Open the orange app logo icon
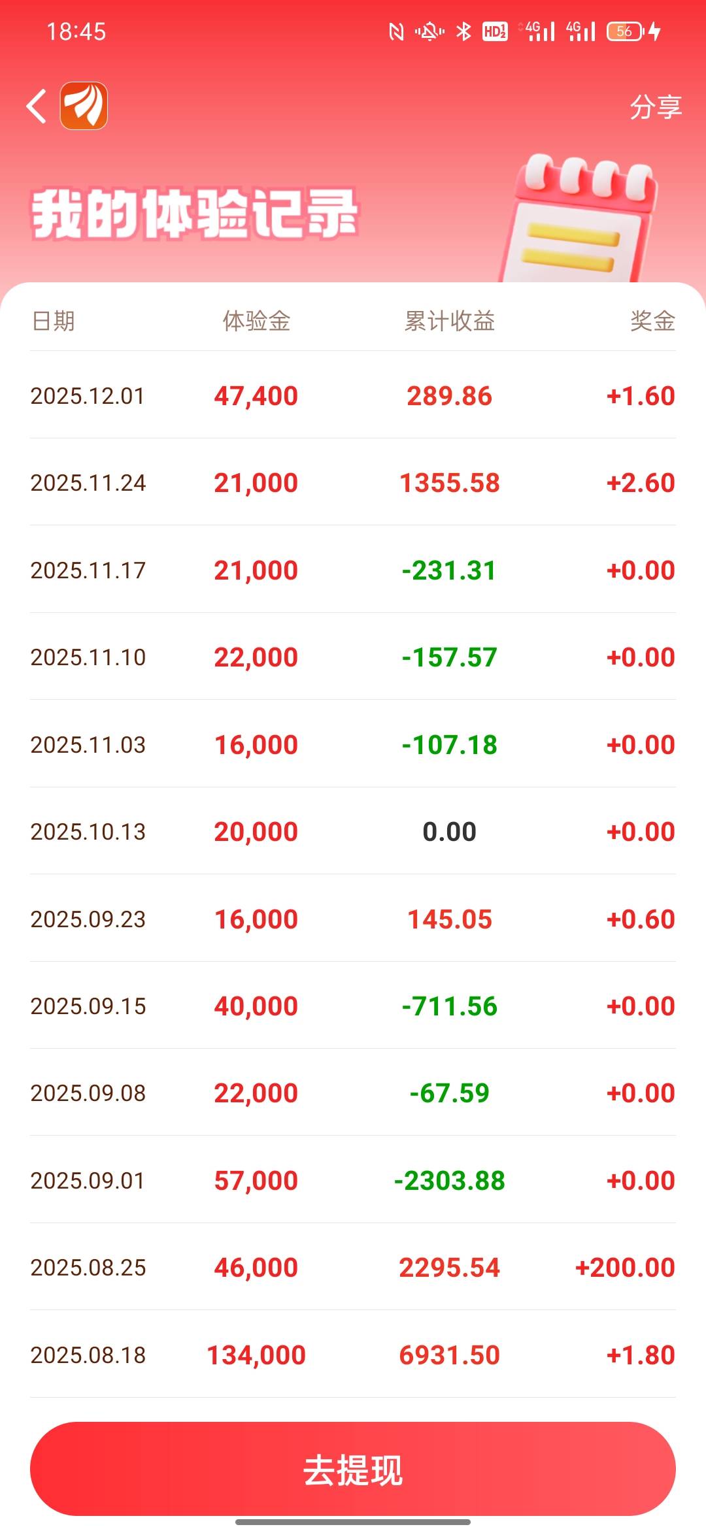The image size is (706, 1529). [x=84, y=106]
